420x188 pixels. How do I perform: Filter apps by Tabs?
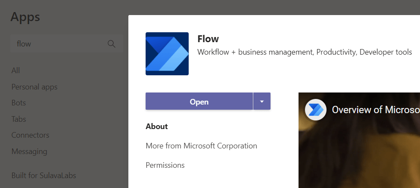pyautogui.click(x=19, y=119)
